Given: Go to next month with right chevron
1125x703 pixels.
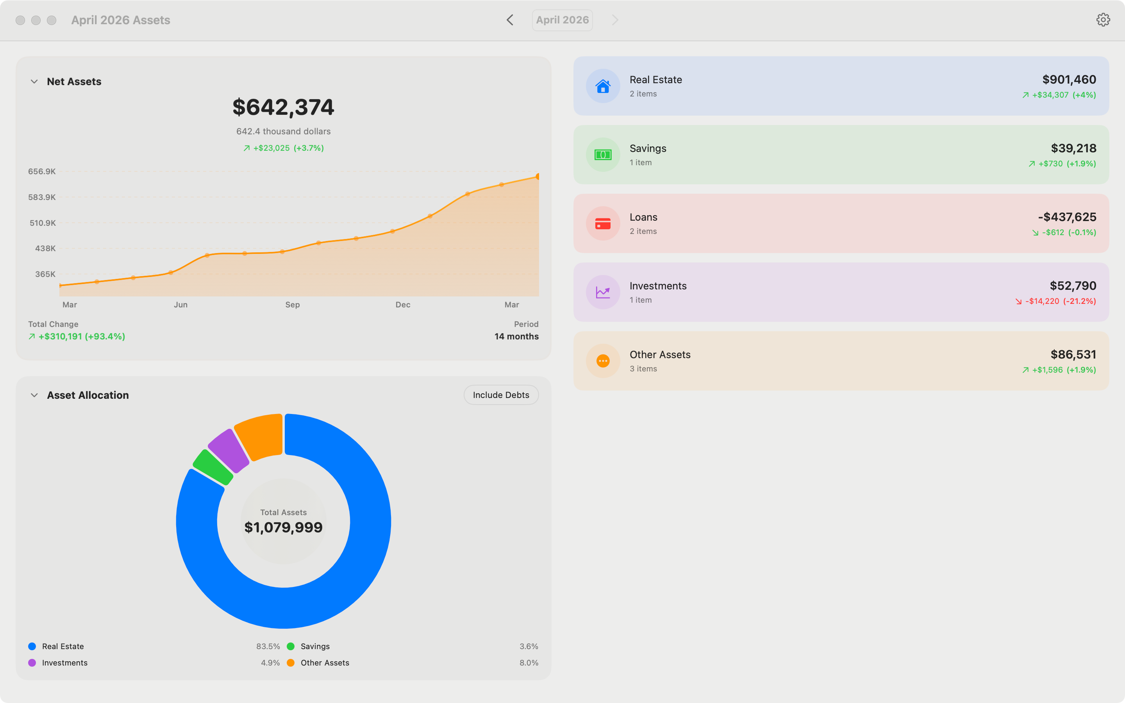Looking at the screenshot, I should click(x=614, y=20).
